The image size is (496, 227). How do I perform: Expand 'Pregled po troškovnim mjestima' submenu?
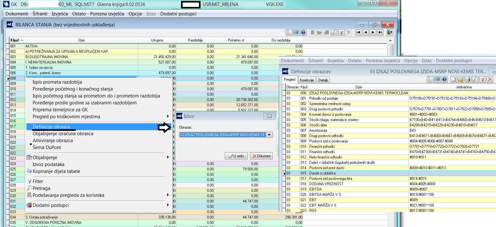(168, 117)
